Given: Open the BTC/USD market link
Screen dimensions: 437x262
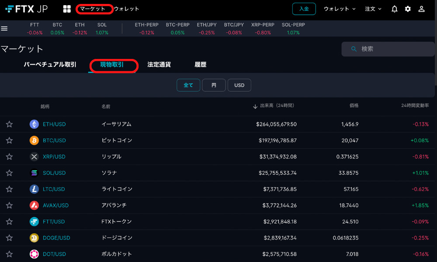Looking at the screenshot, I should (54, 140).
